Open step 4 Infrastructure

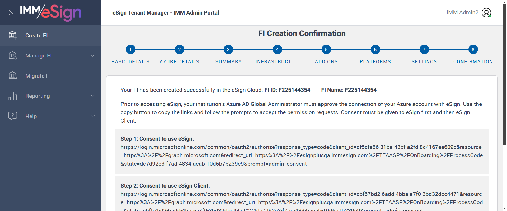coord(277,49)
